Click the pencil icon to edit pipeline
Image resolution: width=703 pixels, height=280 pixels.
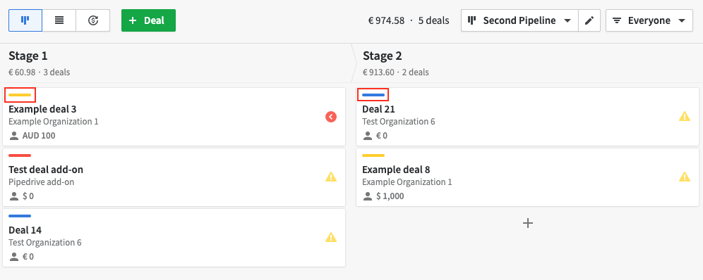pos(589,20)
